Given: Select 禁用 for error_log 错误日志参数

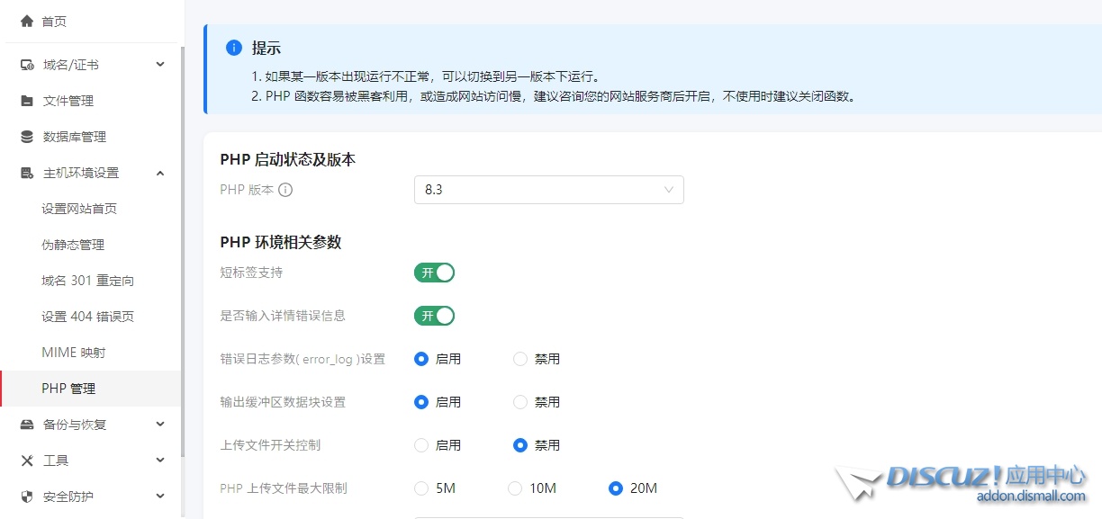Looking at the screenshot, I should tap(520, 359).
